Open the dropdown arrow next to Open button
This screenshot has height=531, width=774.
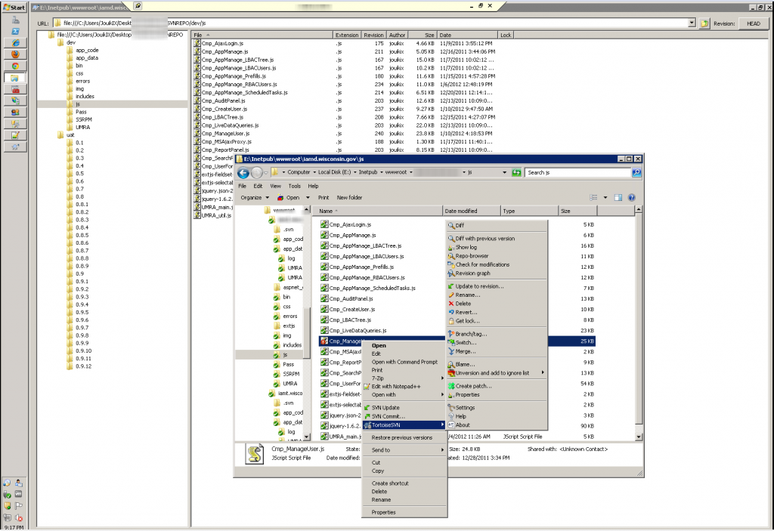pyautogui.click(x=308, y=197)
